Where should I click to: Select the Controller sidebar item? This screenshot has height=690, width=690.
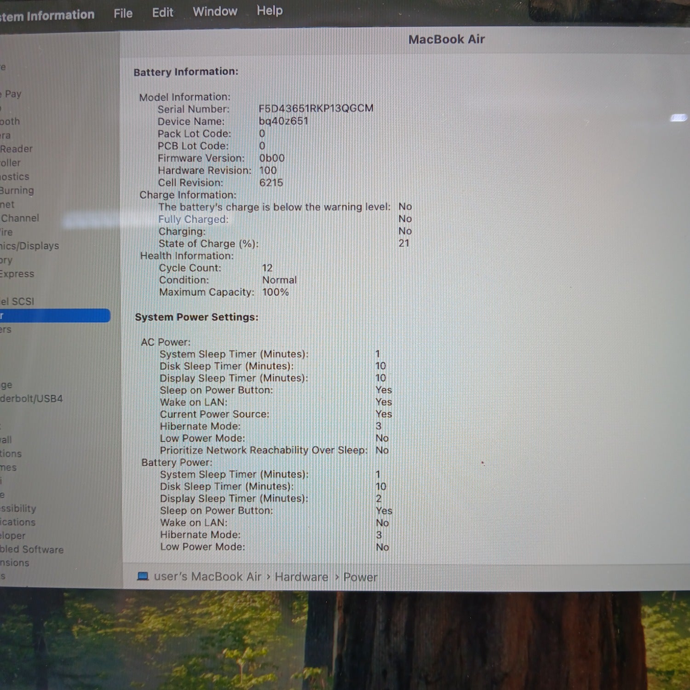[11, 163]
